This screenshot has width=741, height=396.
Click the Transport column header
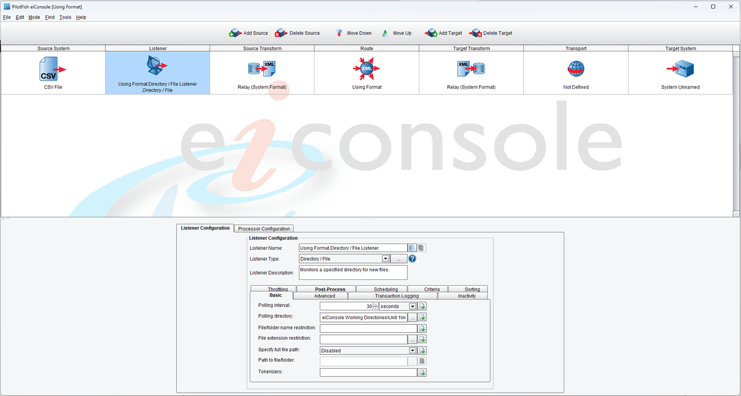pyautogui.click(x=576, y=48)
